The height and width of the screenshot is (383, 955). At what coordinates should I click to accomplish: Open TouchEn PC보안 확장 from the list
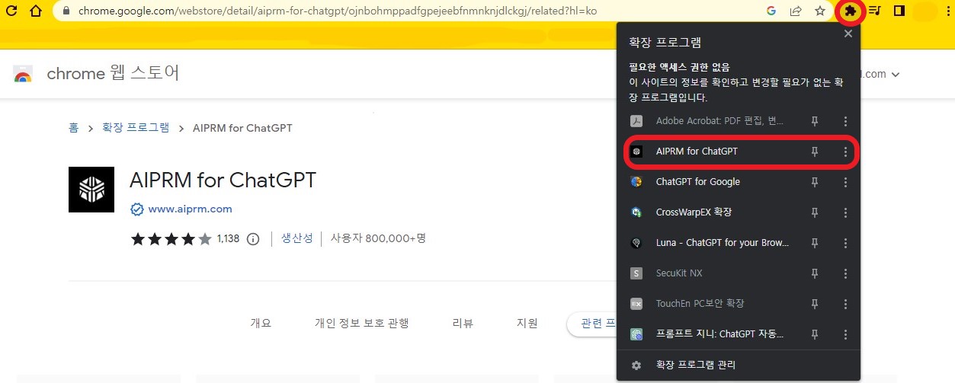[700, 304]
